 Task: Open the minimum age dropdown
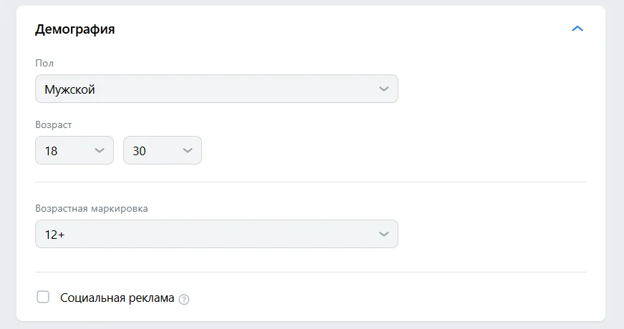tap(74, 151)
